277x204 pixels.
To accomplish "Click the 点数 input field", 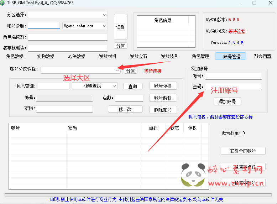I will (129, 98).
